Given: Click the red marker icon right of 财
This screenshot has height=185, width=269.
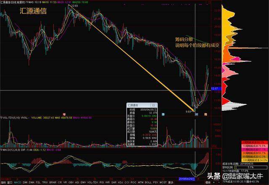Looking at the screenshot, I should [206, 114].
